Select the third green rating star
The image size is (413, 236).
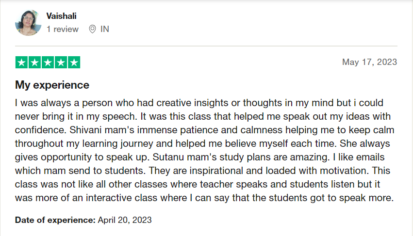pos(48,62)
